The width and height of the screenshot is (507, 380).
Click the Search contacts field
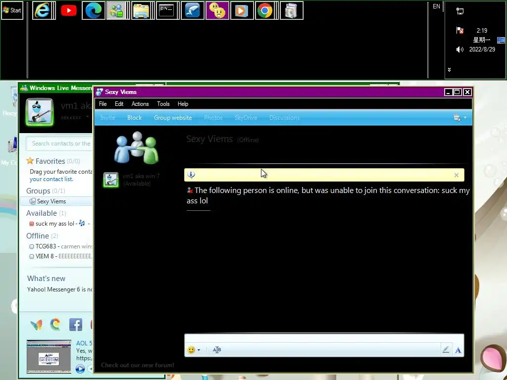point(59,143)
